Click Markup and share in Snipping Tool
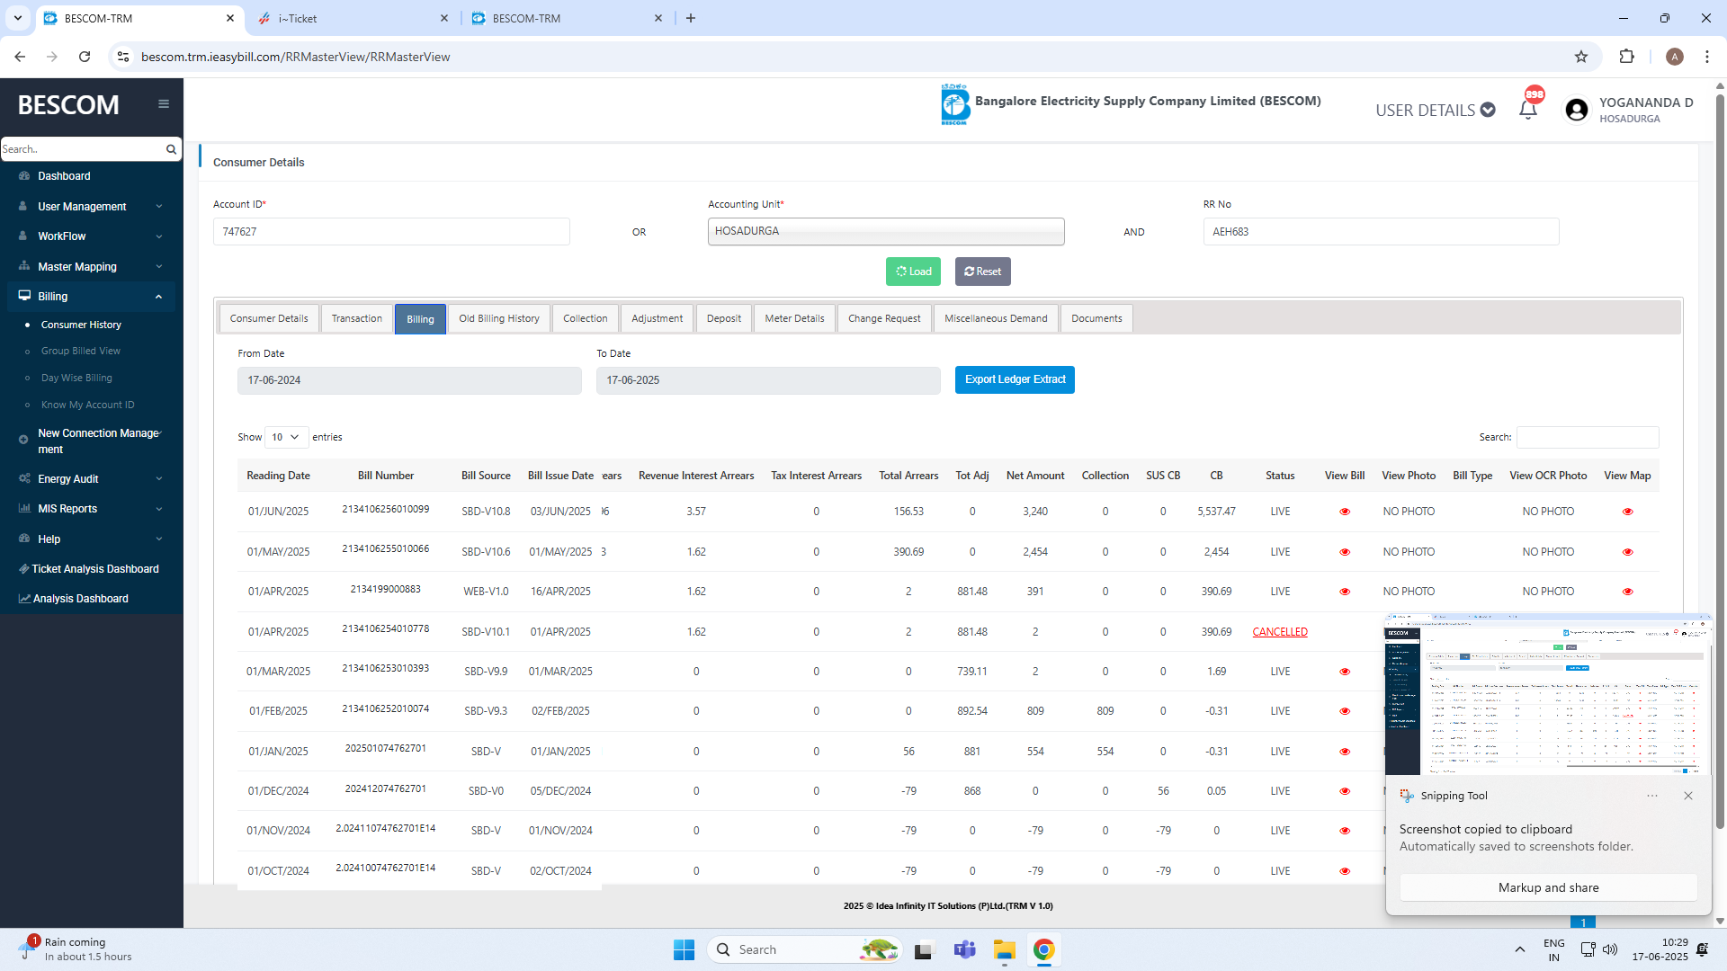The height and width of the screenshot is (971, 1727). (1548, 887)
